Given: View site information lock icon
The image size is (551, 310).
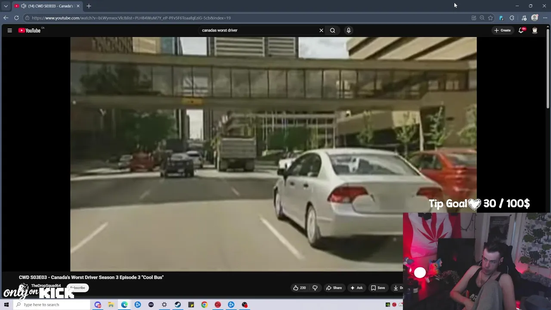Looking at the screenshot, I should 27,18.
